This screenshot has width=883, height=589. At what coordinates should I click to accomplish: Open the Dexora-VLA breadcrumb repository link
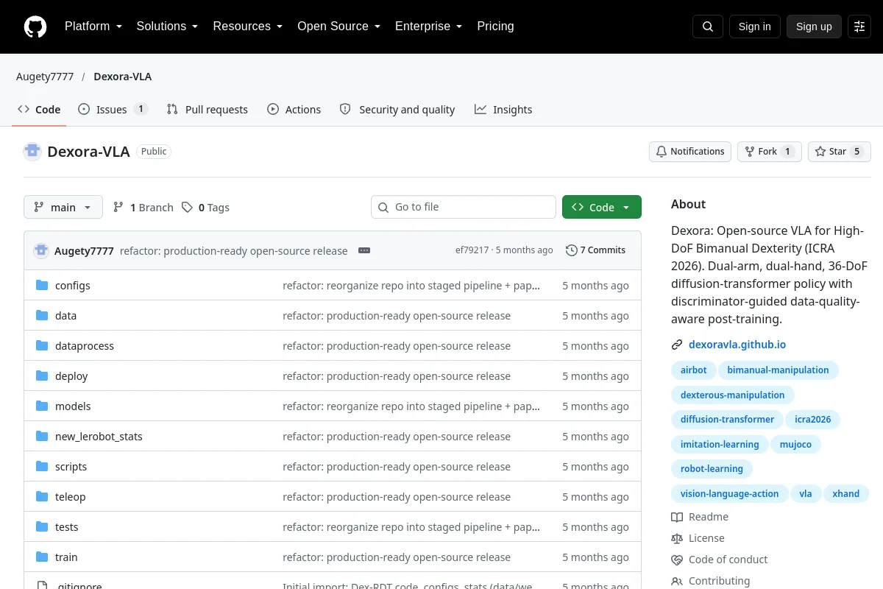click(x=123, y=77)
